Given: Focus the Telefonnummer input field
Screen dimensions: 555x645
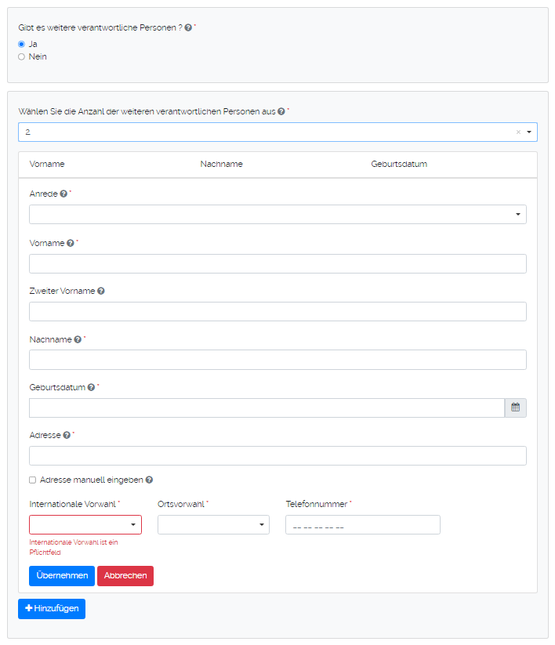Looking at the screenshot, I should pos(362,525).
